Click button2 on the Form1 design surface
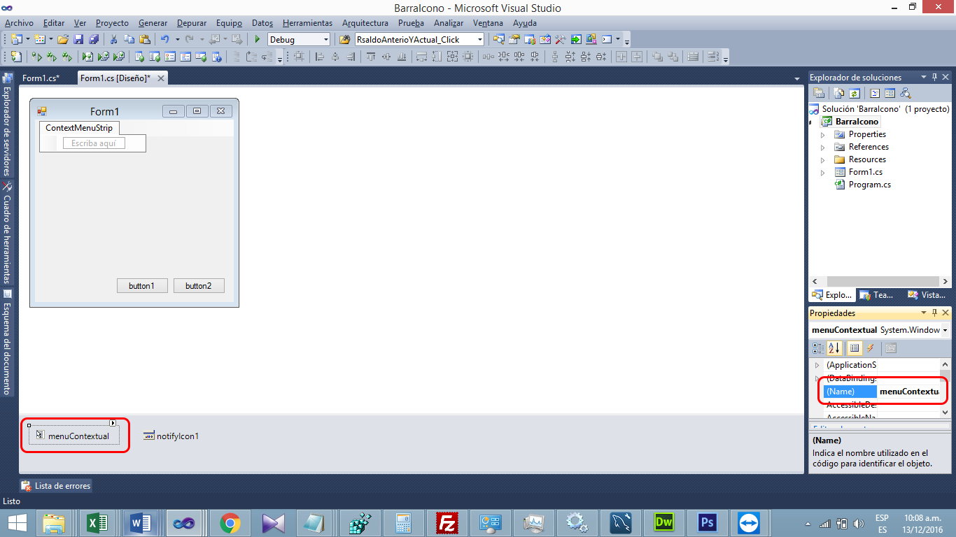 click(x=199, y=285)
